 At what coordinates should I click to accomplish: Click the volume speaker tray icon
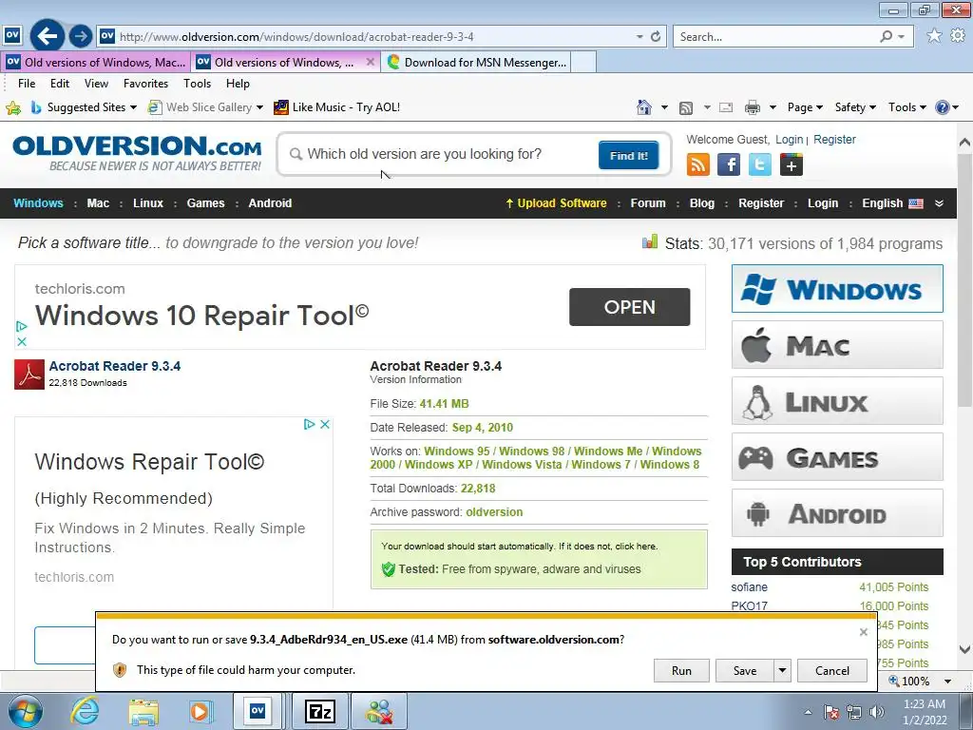pyautogui.click(x=877, y=712)
